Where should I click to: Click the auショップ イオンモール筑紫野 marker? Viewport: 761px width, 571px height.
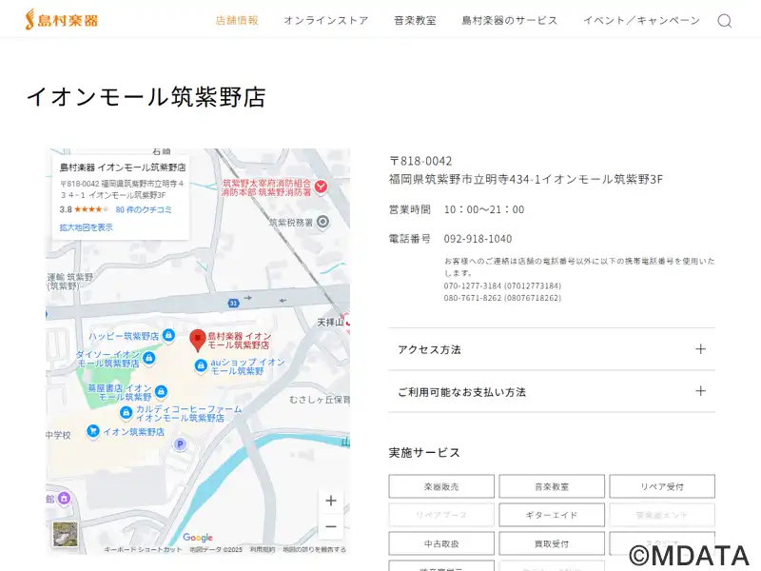[201, 366]
